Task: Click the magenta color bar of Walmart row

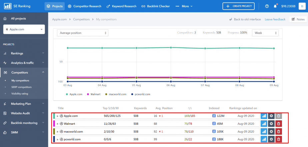Action: coord(54,124)
